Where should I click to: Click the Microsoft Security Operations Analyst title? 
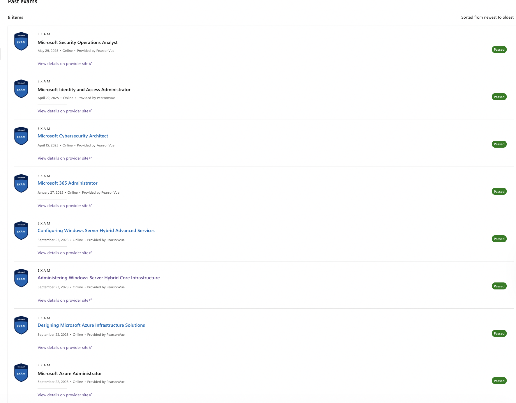[x=77, y=43]
